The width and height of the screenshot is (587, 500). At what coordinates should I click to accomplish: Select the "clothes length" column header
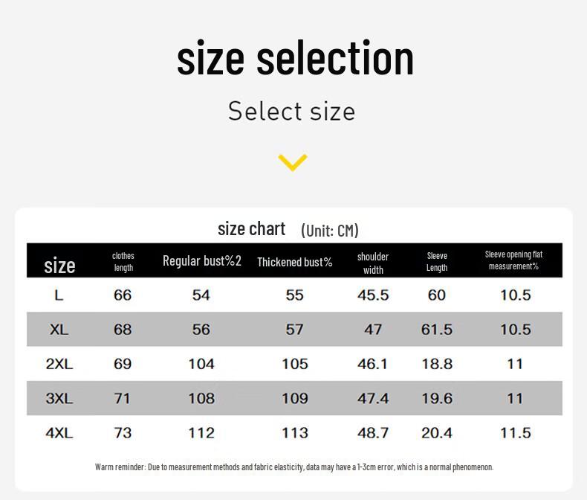point(123,261)
